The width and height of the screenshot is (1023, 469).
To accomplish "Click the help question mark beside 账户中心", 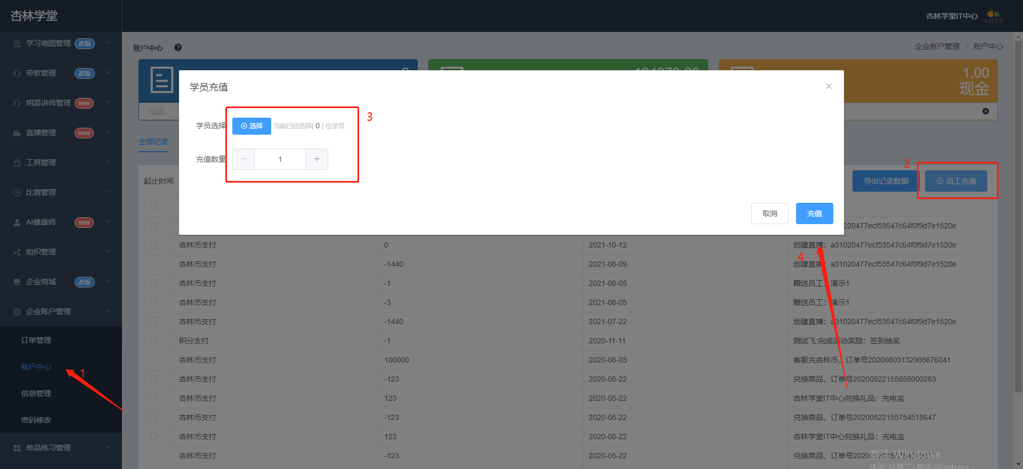I will (x=178, y=47).
